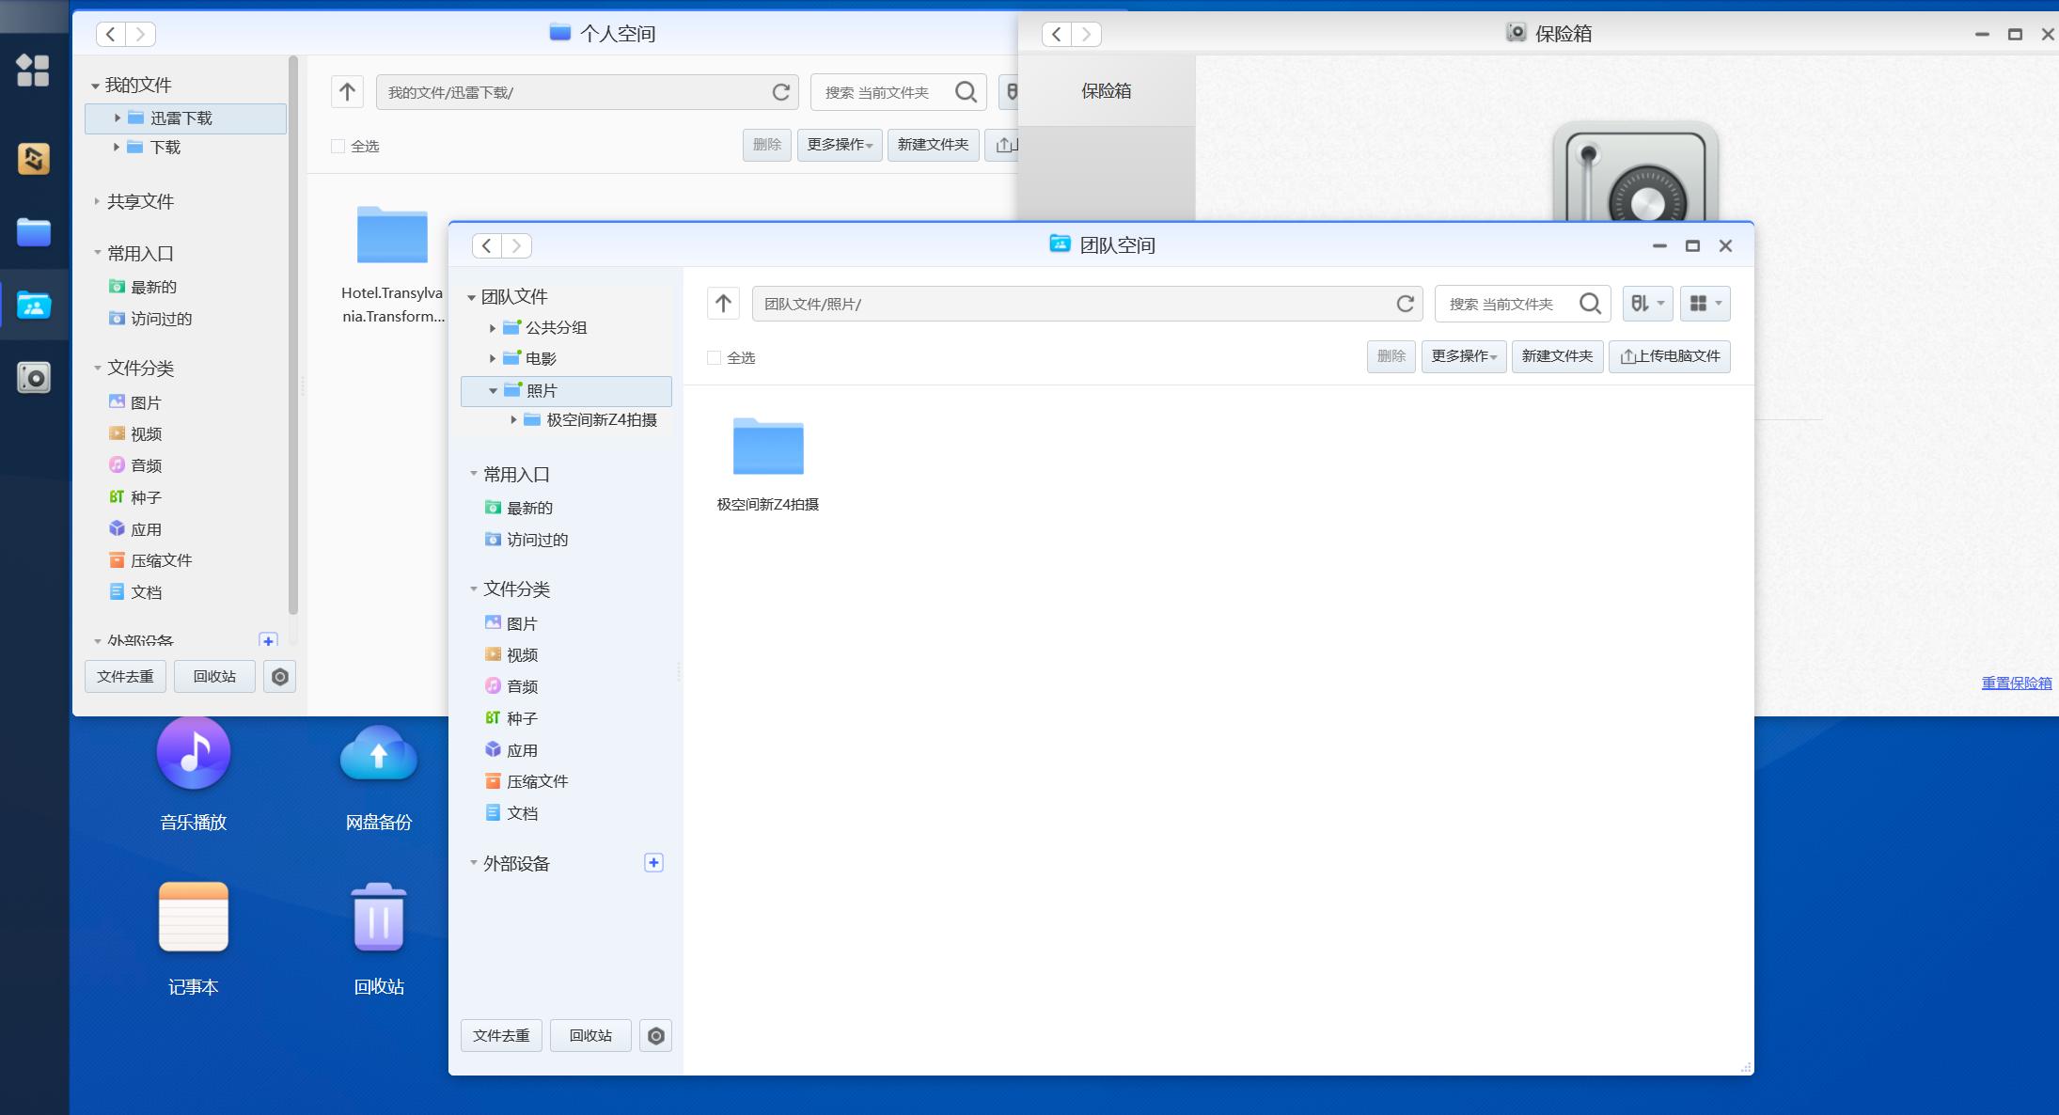Click the app grid icon in dock
2059x1115 pixels.
tap(33, 70)
